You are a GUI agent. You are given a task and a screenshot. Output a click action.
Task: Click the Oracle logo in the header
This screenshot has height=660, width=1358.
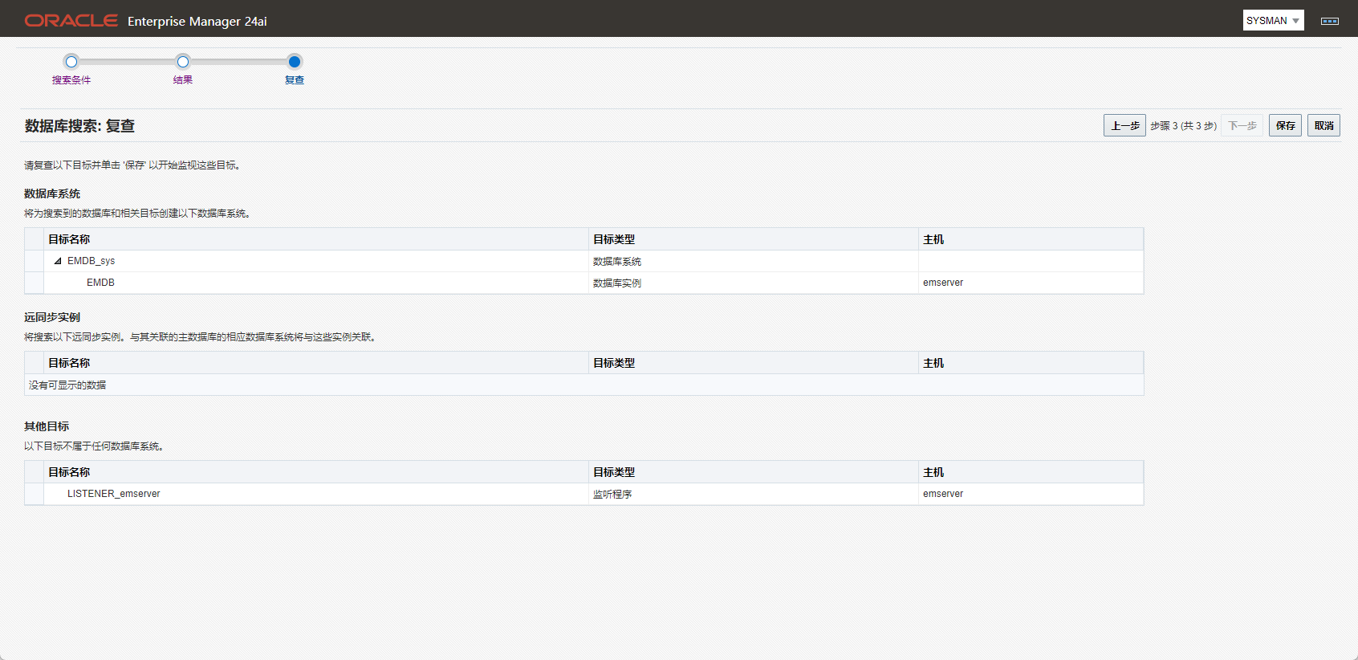tap(71, 21)
